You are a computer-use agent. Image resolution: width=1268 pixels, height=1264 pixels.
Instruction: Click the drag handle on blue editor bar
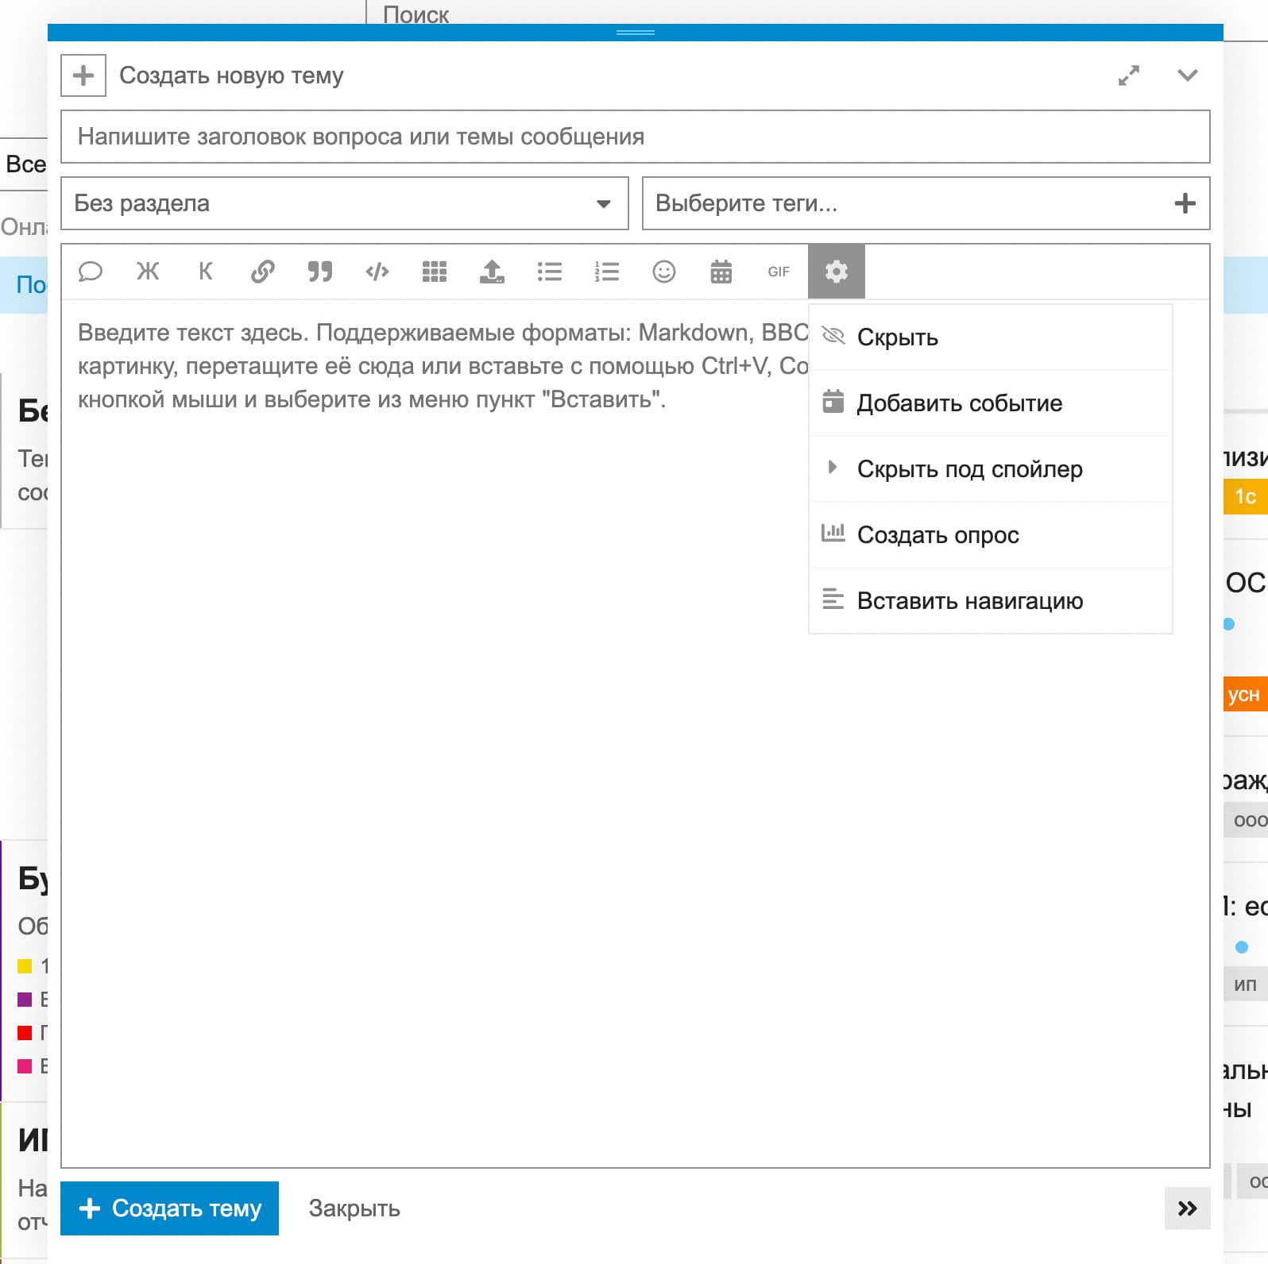tap(636, 33)
